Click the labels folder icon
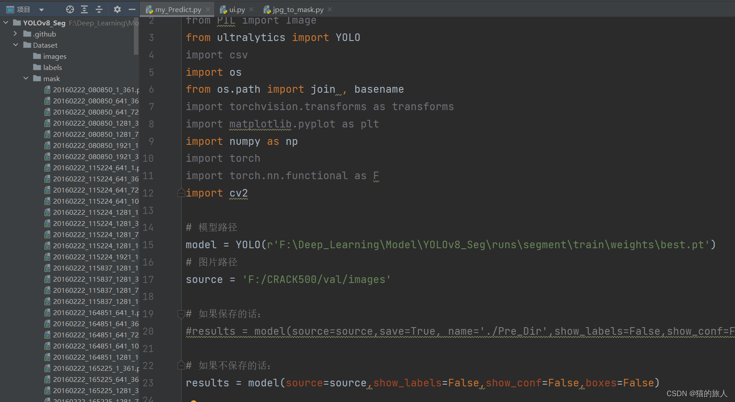This screenshot has width=735, height=402. coord(37,67)
